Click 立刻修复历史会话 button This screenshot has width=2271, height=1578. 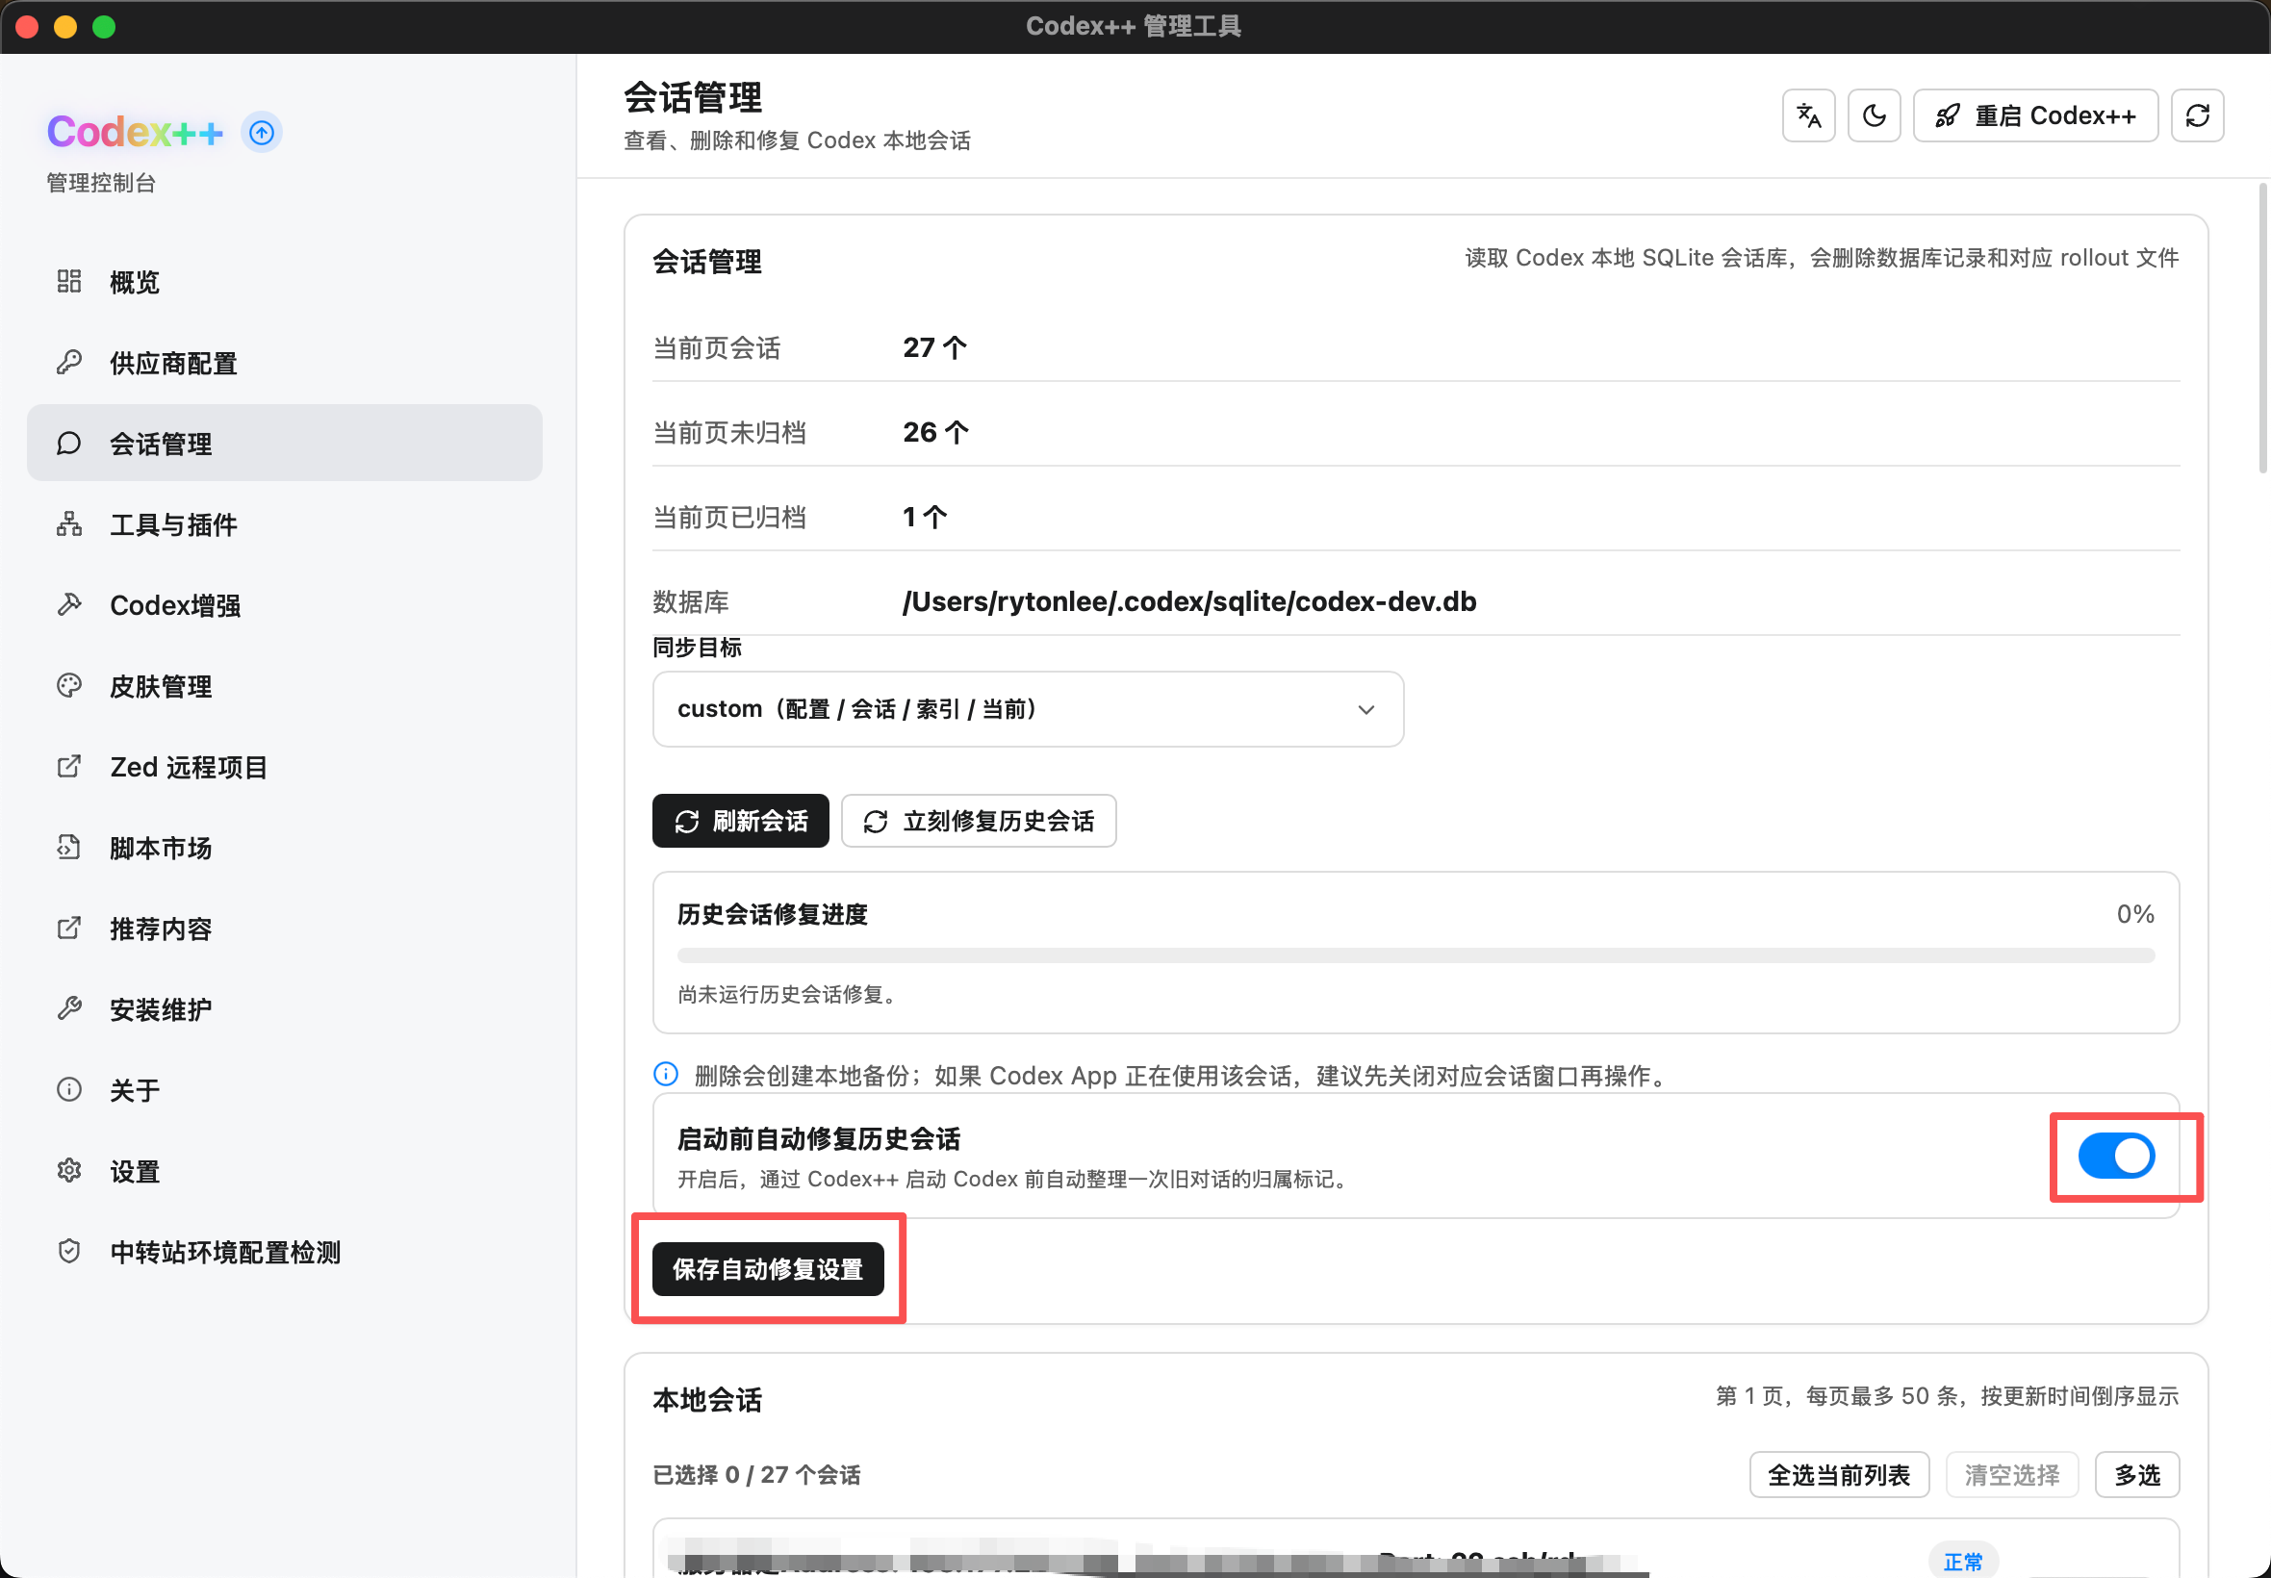(979, 821)
